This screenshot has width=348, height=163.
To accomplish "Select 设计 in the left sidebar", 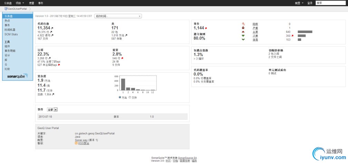I will [7, 55].
